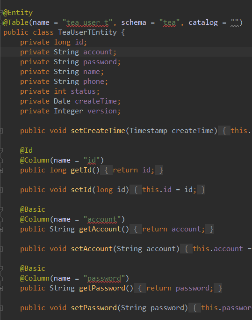Viewport: 252px width, 320px height.
Task: Click the "account" column name string
Action: coord(102,219)
